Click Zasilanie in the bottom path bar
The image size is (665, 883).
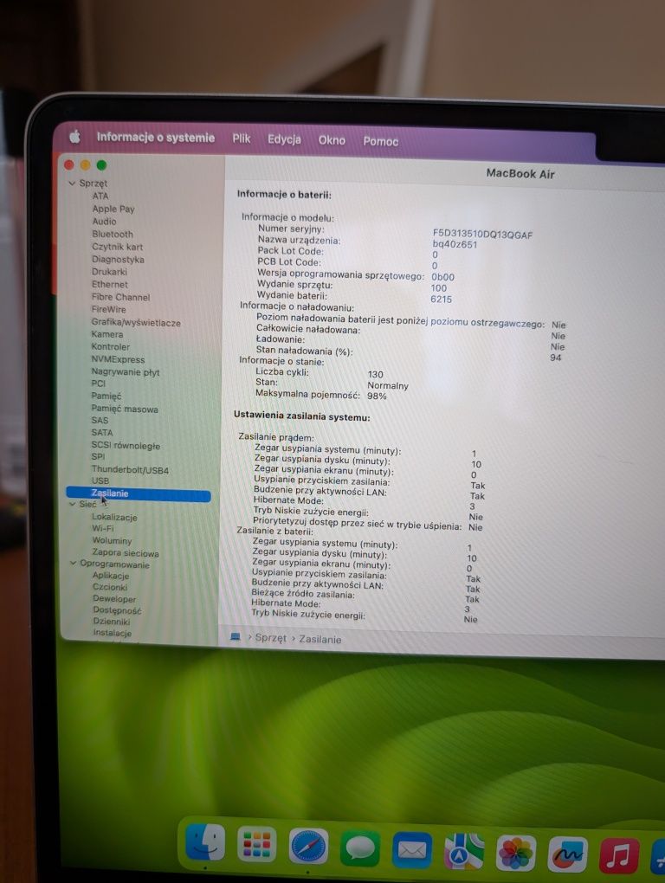point(320,640)
